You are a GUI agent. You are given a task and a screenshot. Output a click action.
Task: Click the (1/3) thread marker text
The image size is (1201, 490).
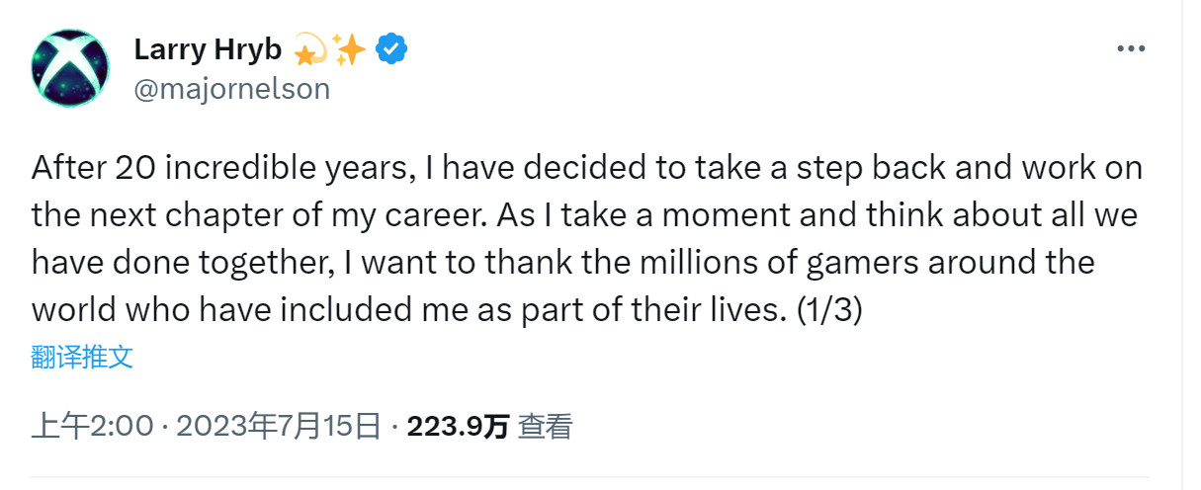pyautogui.click(x=829, y=309)
